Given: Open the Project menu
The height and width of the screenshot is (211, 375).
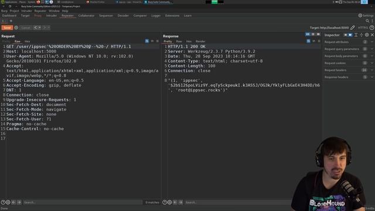Looking at the screenshot, I should [14, 11].
